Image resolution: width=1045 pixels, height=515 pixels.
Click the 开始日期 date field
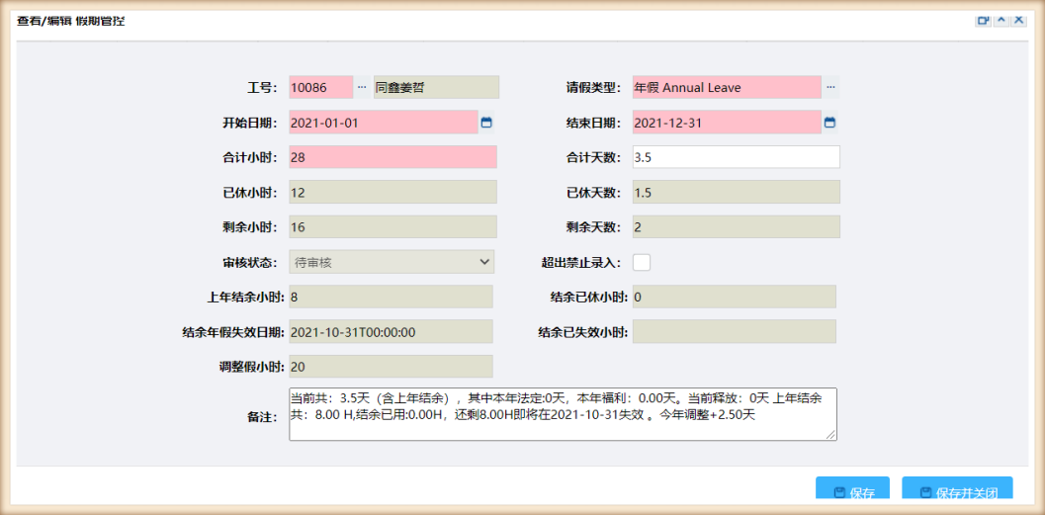(383, 123)
